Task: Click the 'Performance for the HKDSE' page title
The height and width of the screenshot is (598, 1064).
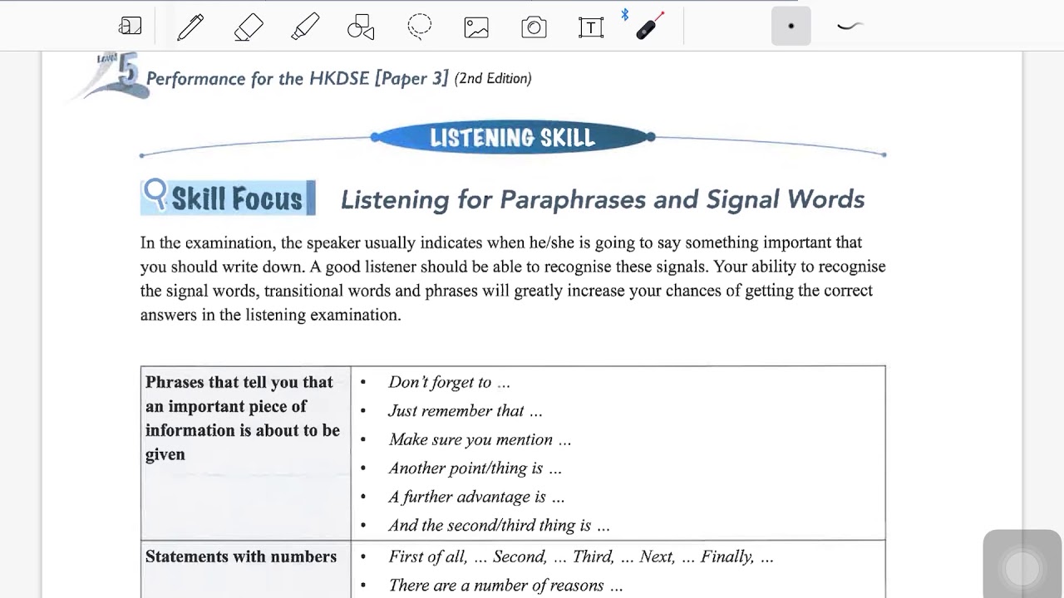Action: click(297, 79)
